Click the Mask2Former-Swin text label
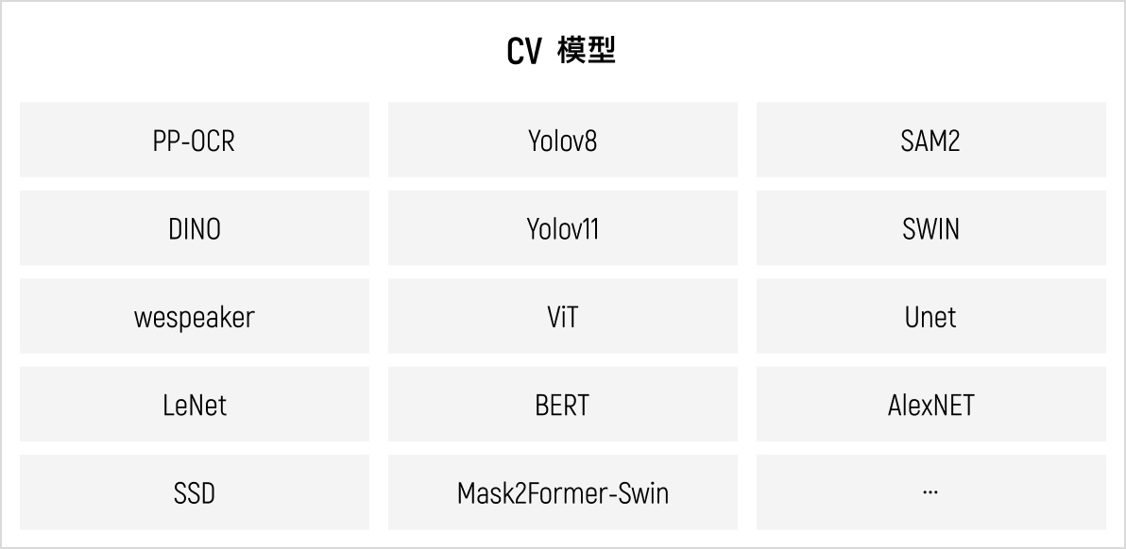The width and height of the screenshot is (1126, 549). coord(562,493)
